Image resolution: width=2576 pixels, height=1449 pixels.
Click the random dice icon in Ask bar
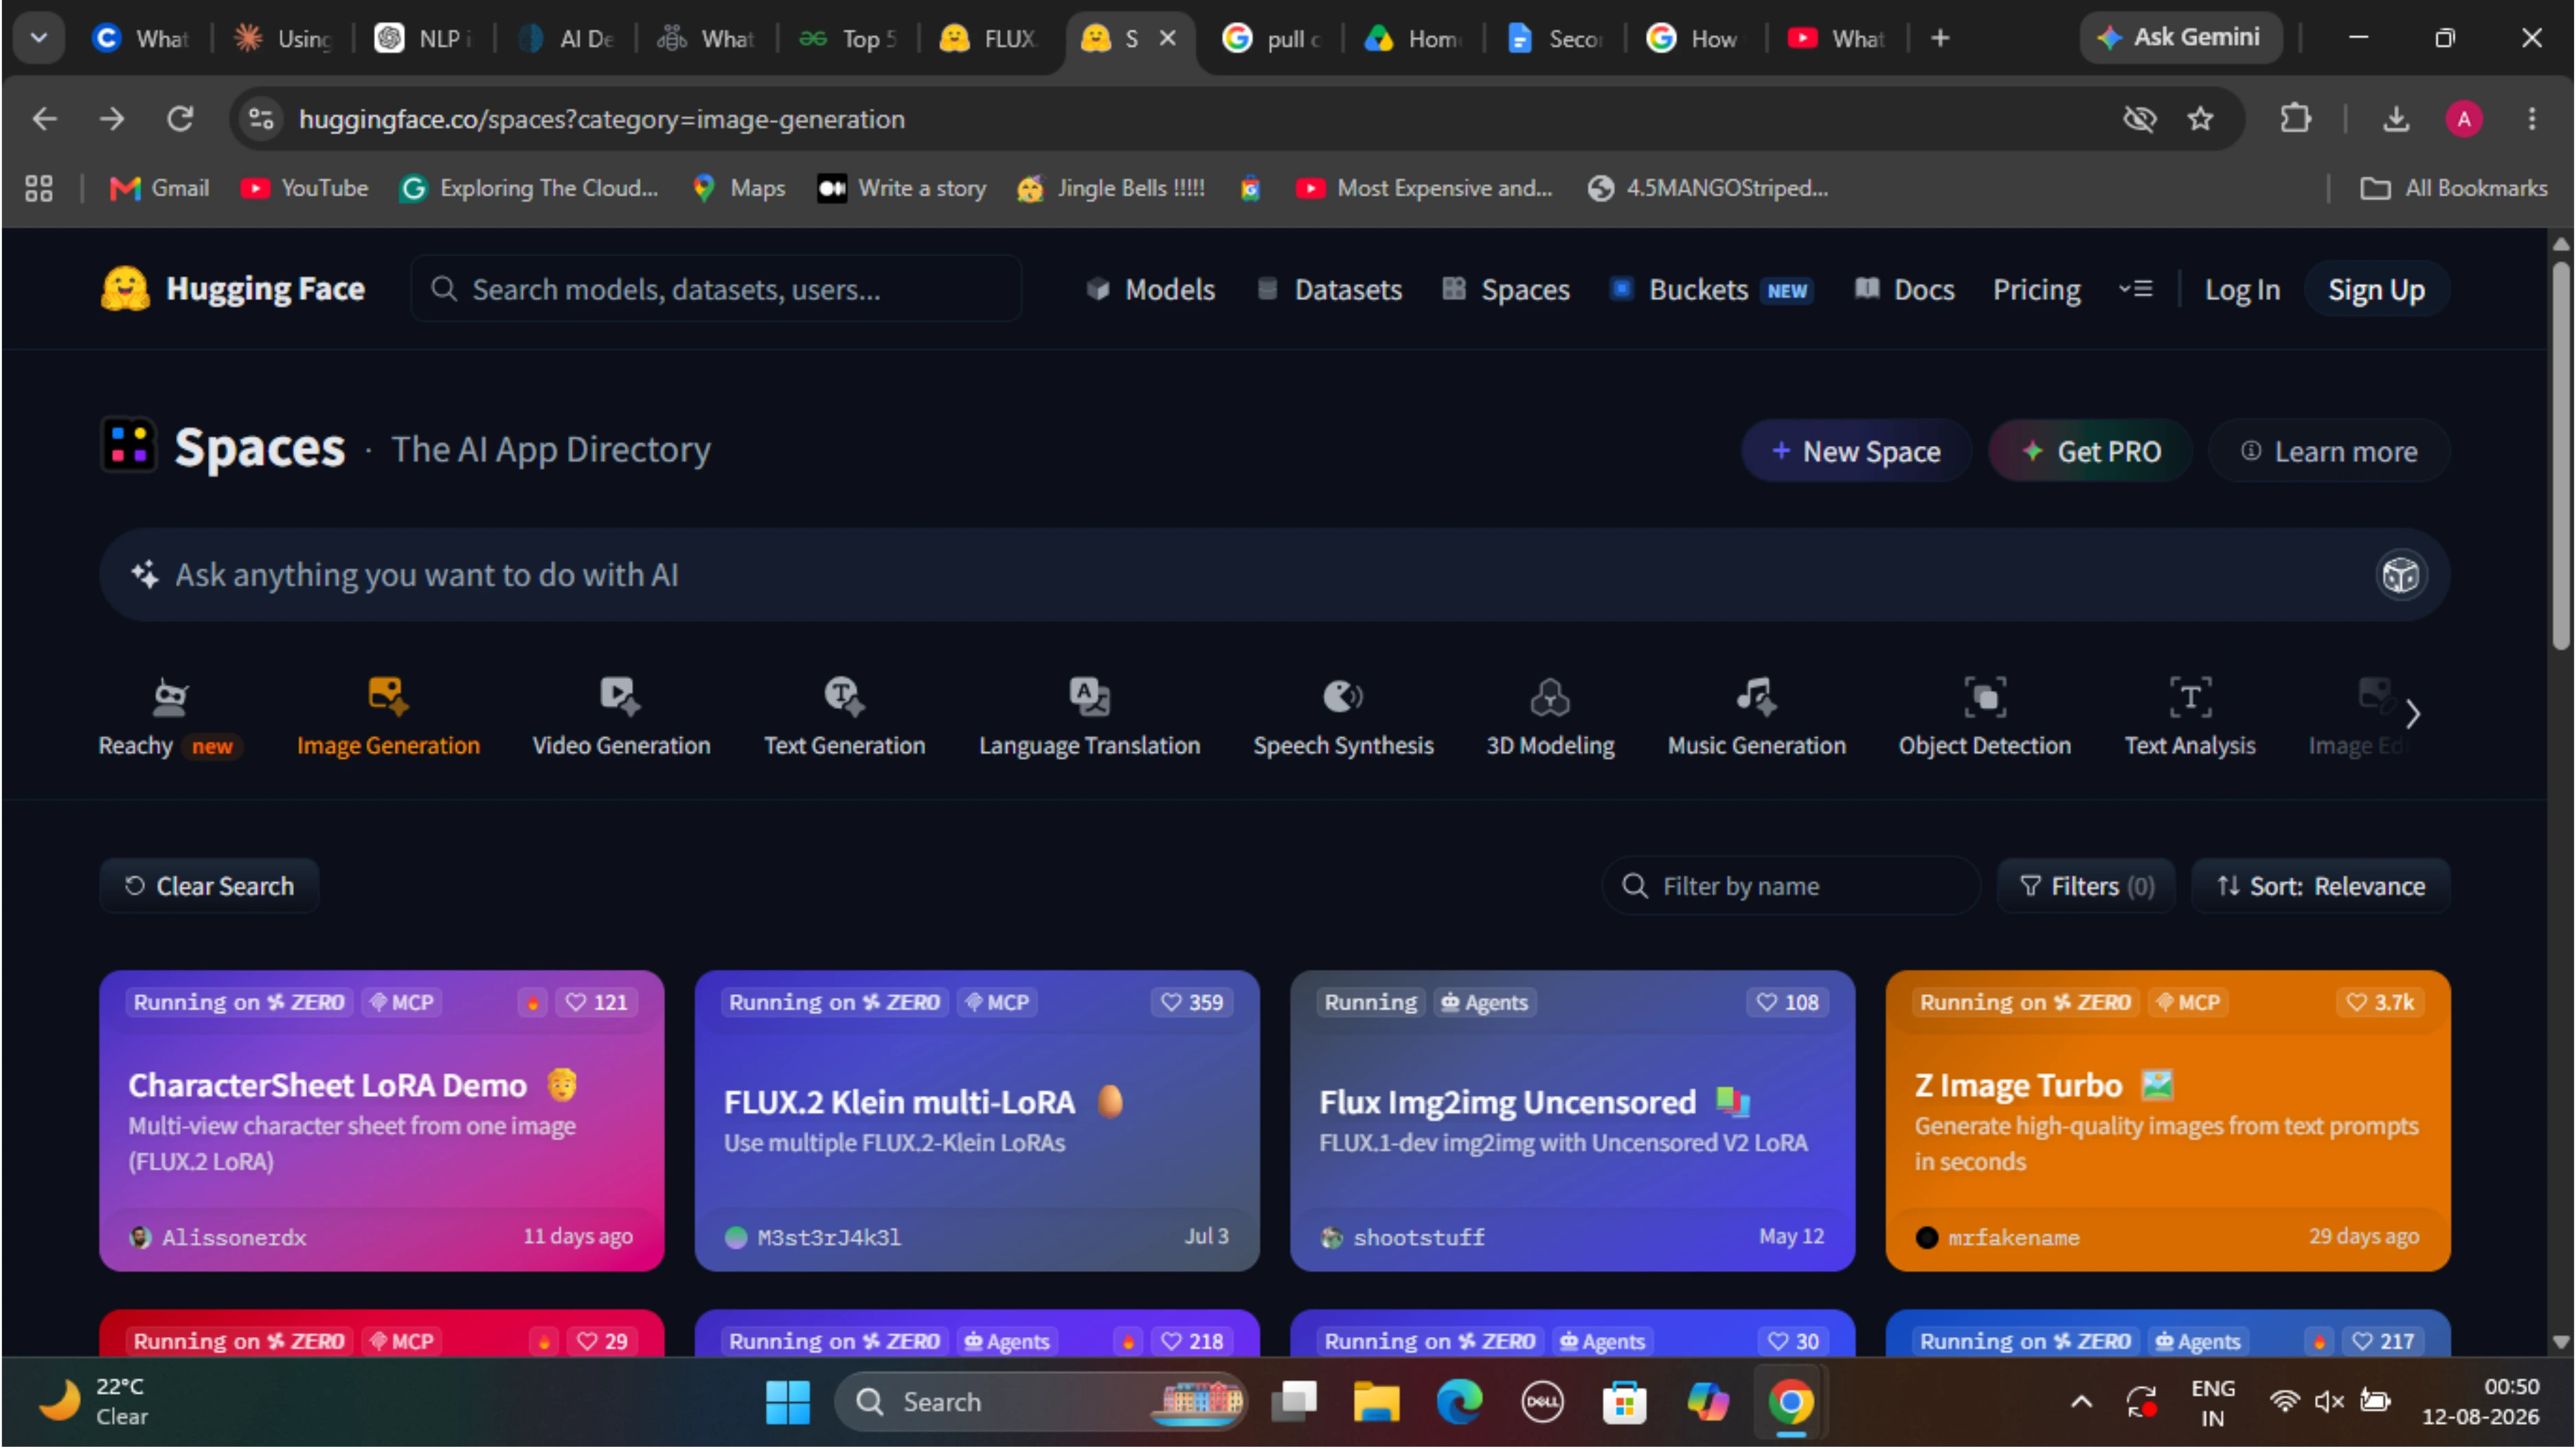coord(2400,575)
